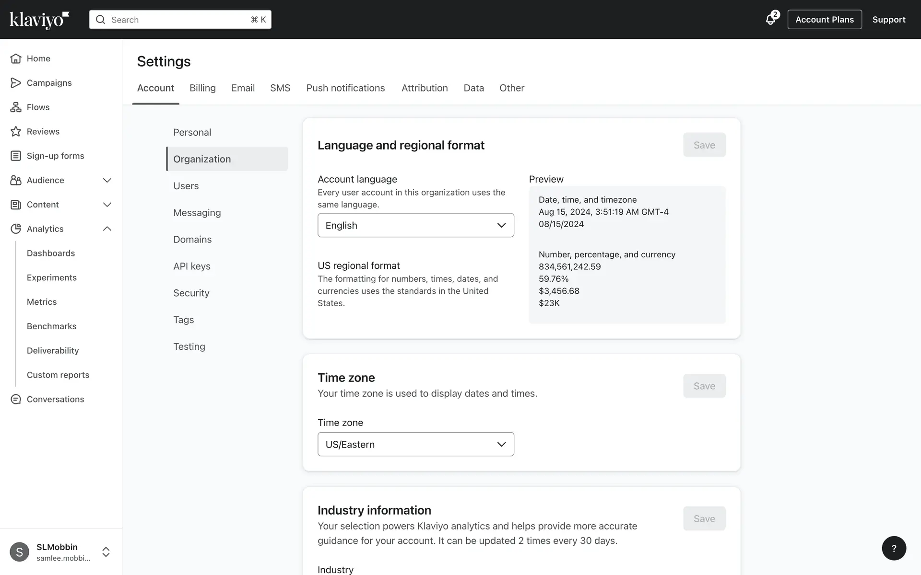Click the Sign-up forms icon
Image resolution: width=921 pixels, height=575 pixels.
[x=16, y=156]
